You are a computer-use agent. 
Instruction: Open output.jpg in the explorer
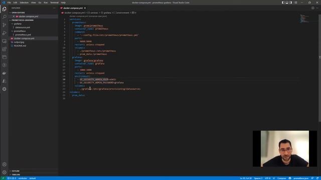pos(19,42)
